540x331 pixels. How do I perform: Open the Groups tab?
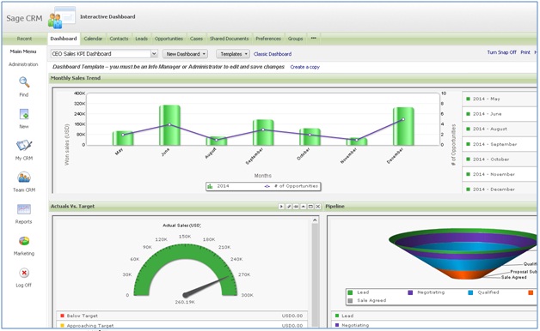(x=296, y=39)
